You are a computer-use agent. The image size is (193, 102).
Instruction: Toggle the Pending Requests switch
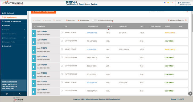tap(94, 20)
